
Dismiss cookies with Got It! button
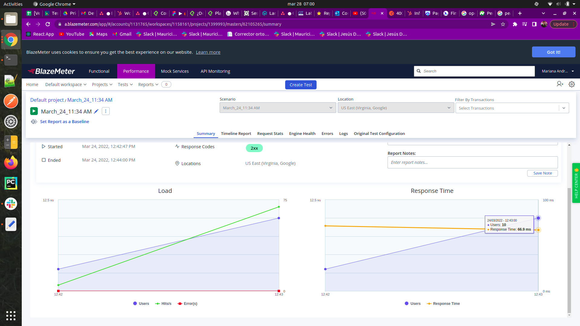pyautogui.click(x=553, y=52)
